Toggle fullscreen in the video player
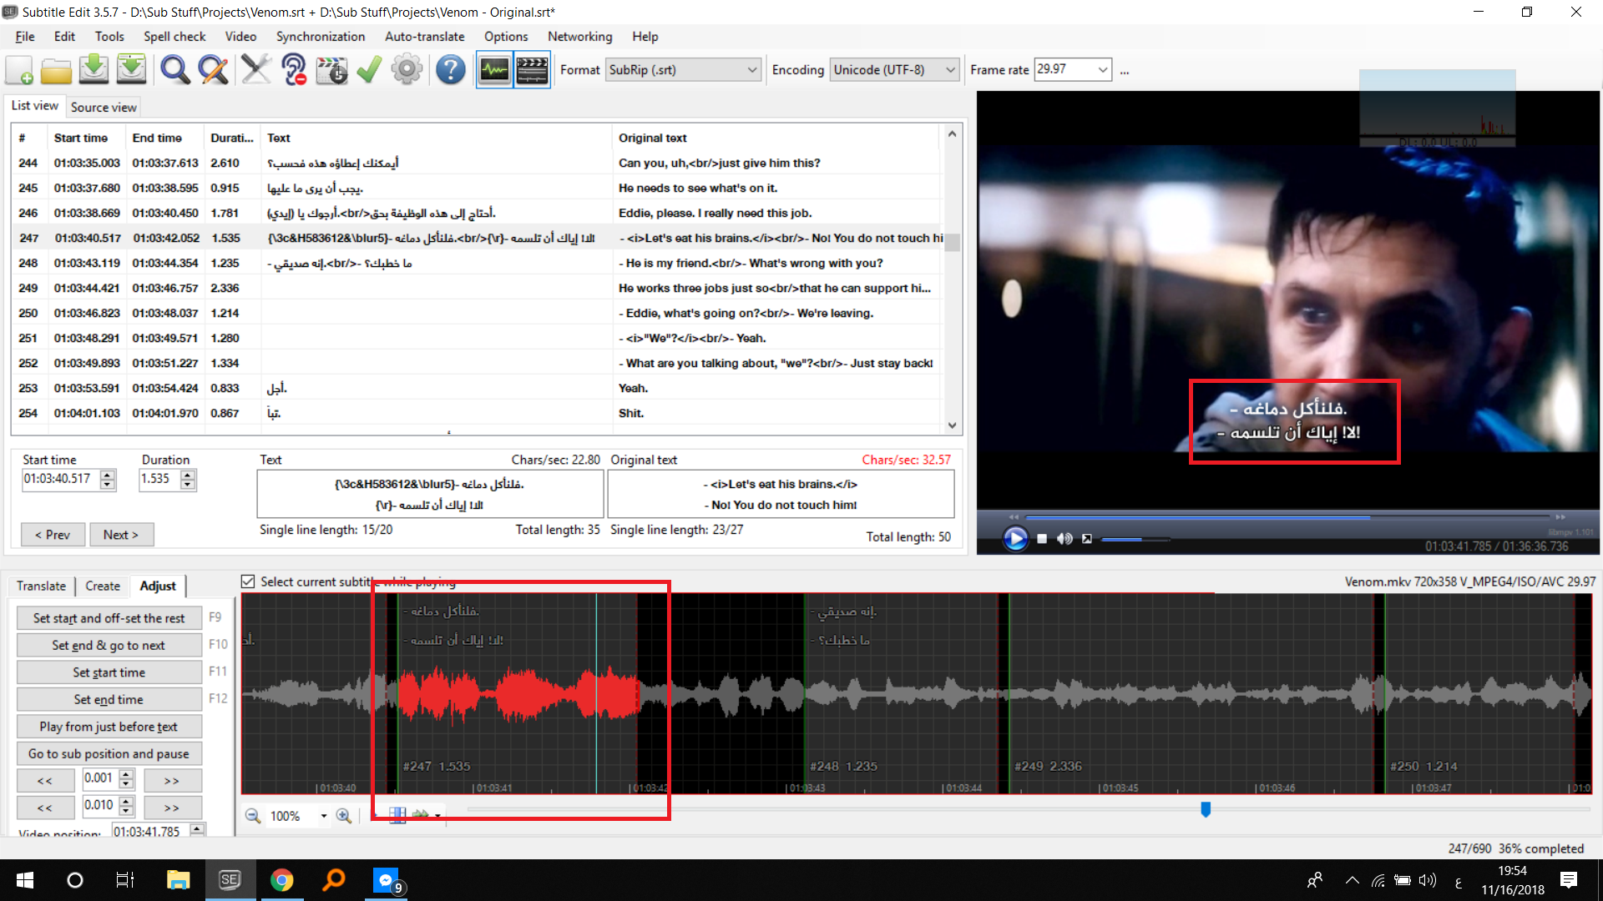The image size is (1603, 901). [x=1087, y=538]
